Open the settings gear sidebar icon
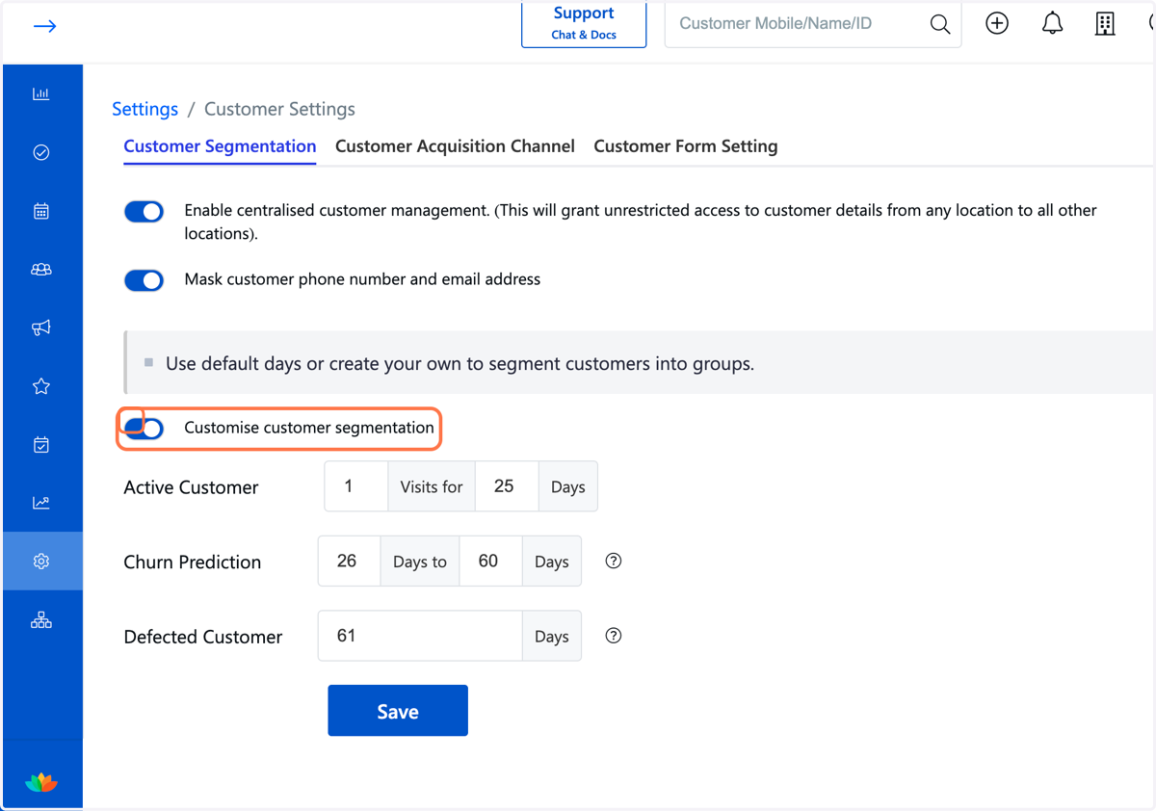 41,562
